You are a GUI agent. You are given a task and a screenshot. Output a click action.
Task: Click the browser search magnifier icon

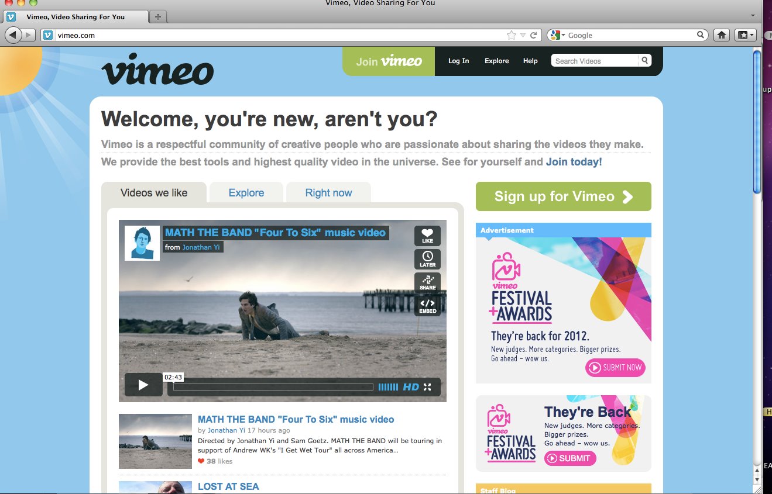[x=700, y=35]
